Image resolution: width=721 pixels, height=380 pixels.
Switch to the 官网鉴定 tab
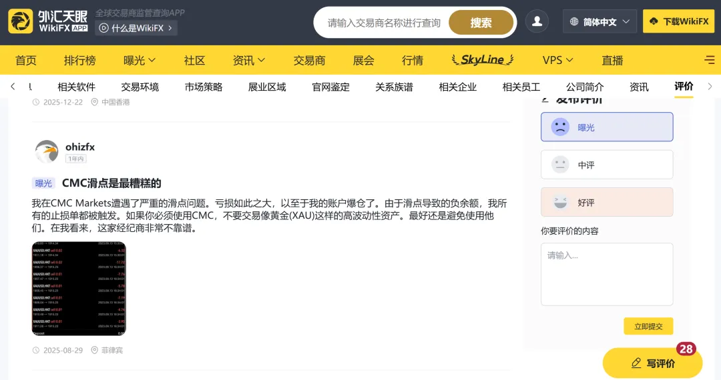(330, 87)
